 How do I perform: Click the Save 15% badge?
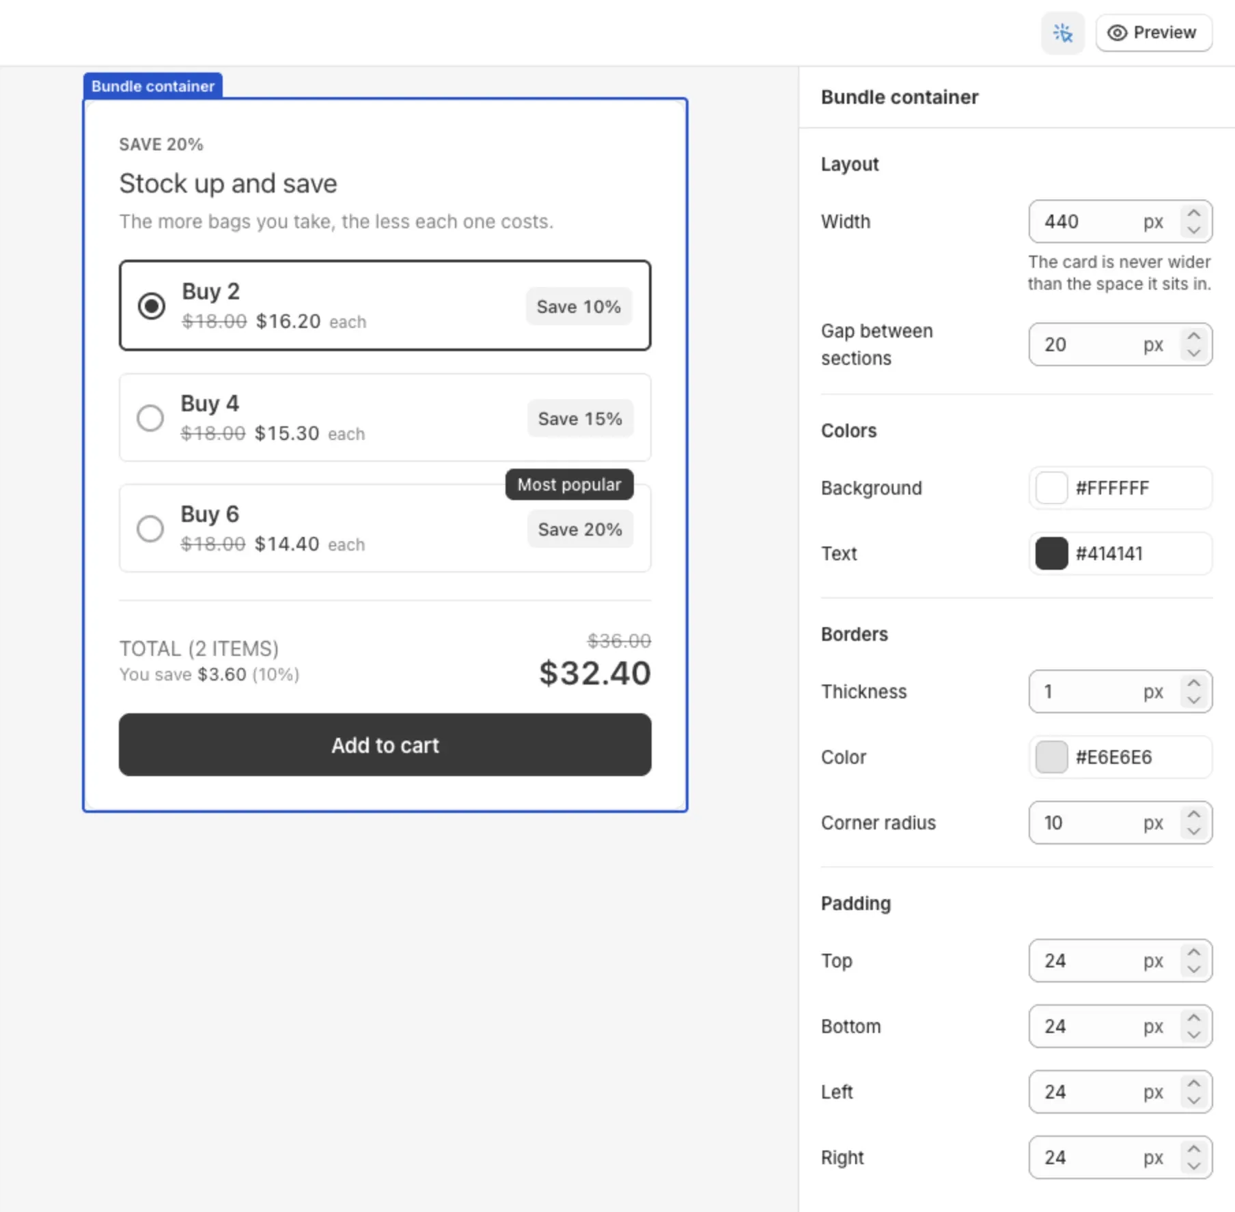[x=580, y=418]
